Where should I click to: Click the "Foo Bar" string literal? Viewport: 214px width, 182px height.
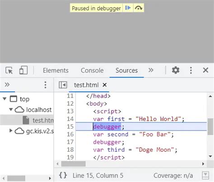(155, 135)
